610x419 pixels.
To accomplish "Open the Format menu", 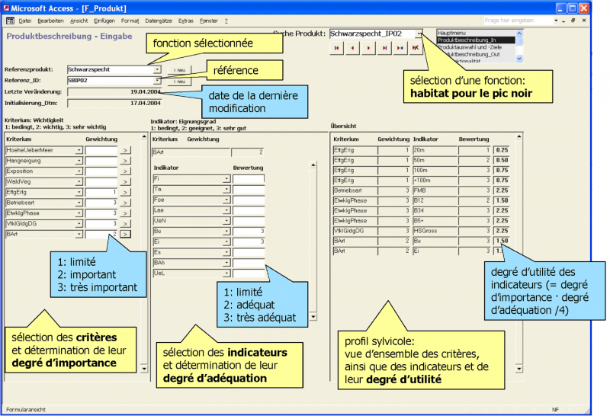I will point(130,21).
